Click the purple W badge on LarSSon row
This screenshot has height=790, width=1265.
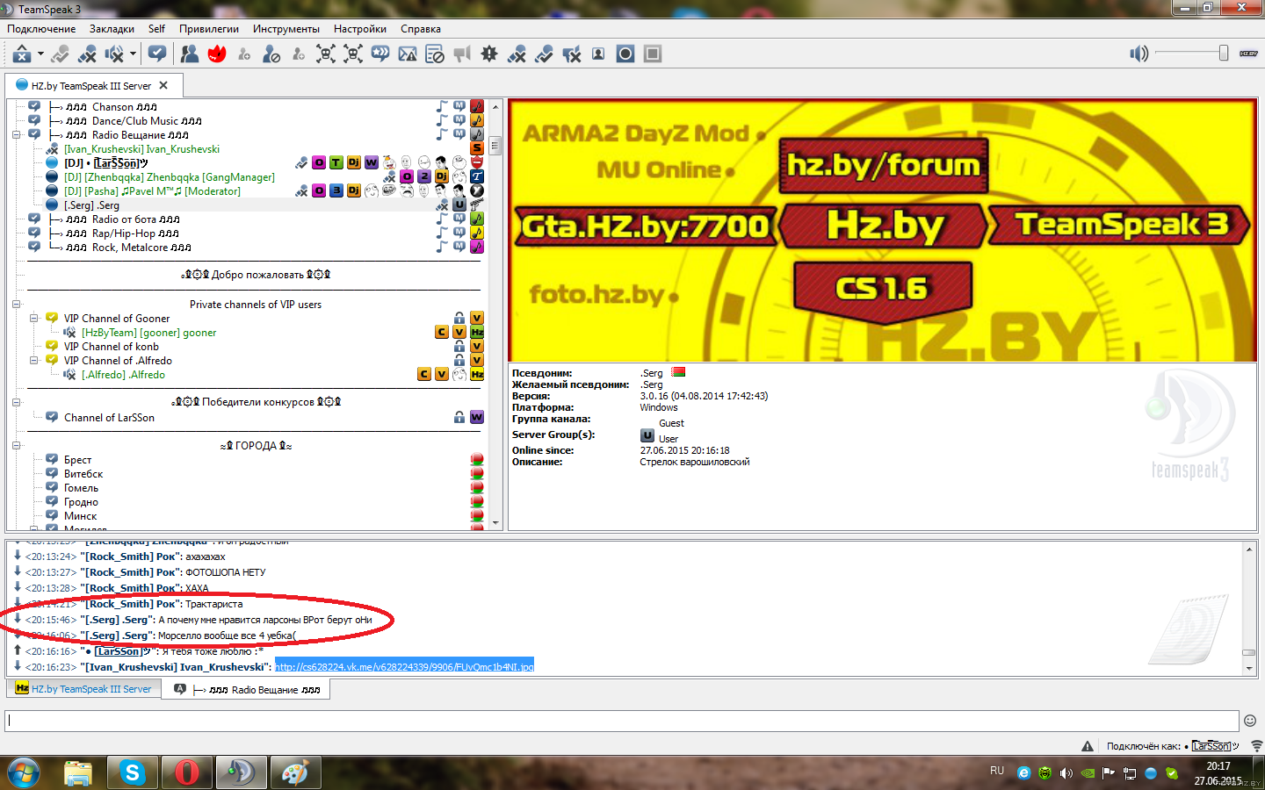tap(372, 162)
